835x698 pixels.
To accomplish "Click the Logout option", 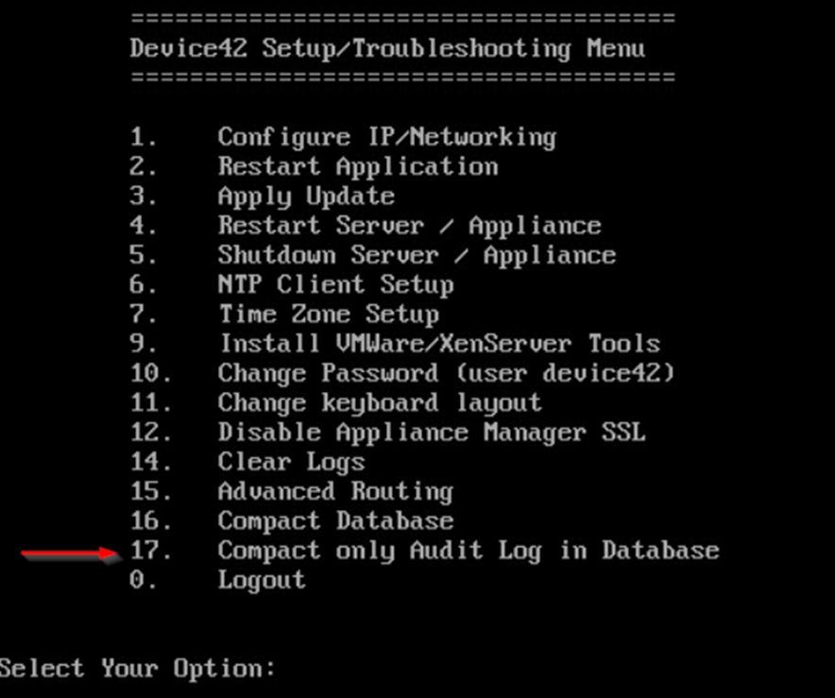I will coord(218,580).
